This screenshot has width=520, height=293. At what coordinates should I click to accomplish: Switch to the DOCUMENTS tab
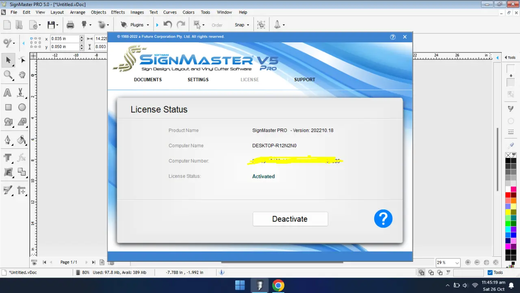pyautogui.click(x=148, y=80)
